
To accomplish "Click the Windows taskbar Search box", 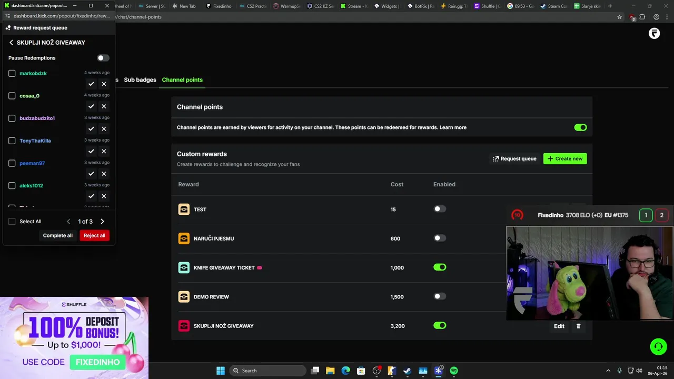I will [269, 371].
